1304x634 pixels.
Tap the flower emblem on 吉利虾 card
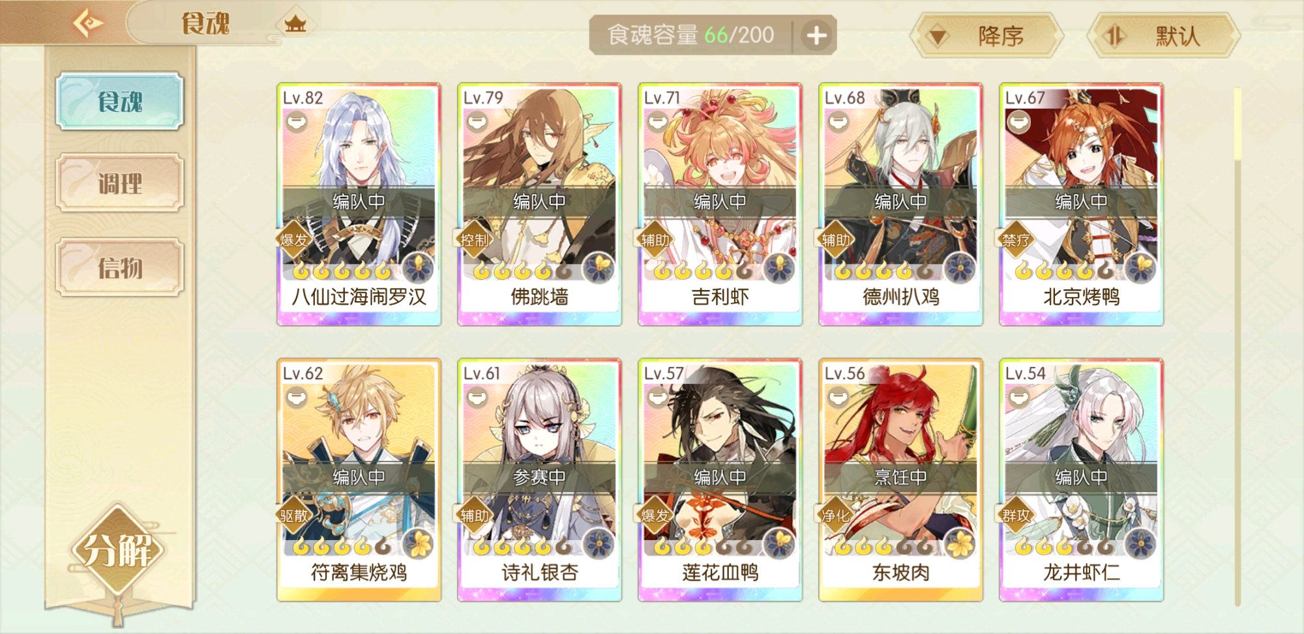(778, 268)
